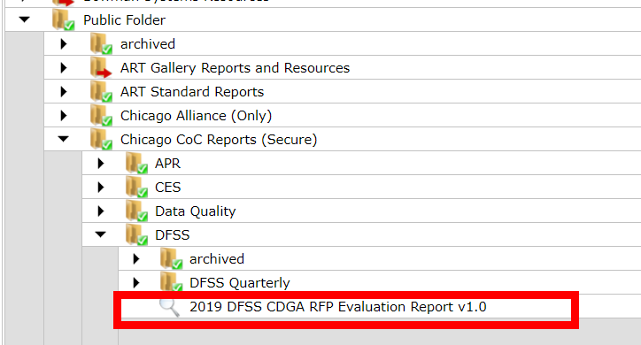This screenshot has height=345, width=641.
Task: Click the CES folder icon
Action: pos(136,187)
